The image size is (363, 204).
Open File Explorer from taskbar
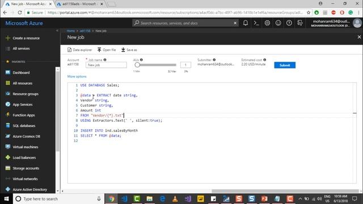(x=150, y=199)
